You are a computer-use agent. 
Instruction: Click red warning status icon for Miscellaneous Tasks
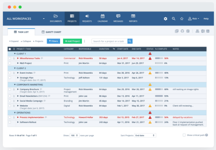(x=150, y=59)
